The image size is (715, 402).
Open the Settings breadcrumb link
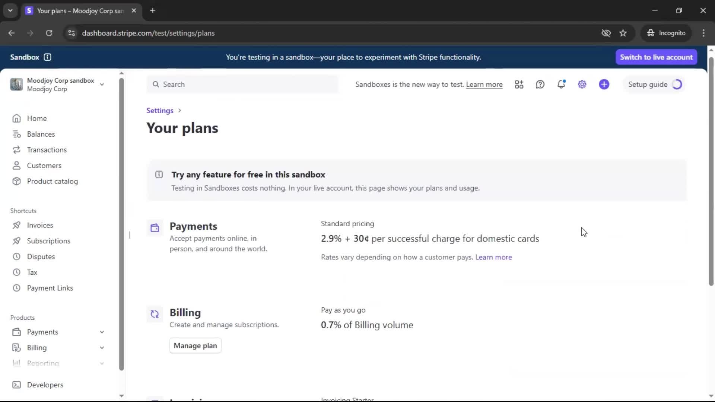(x=160, y=111)
